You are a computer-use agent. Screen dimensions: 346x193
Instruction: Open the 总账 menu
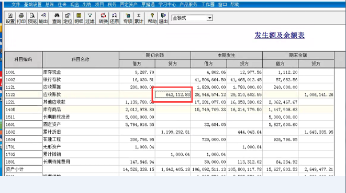pyautogui.click(x=50, y=4)
